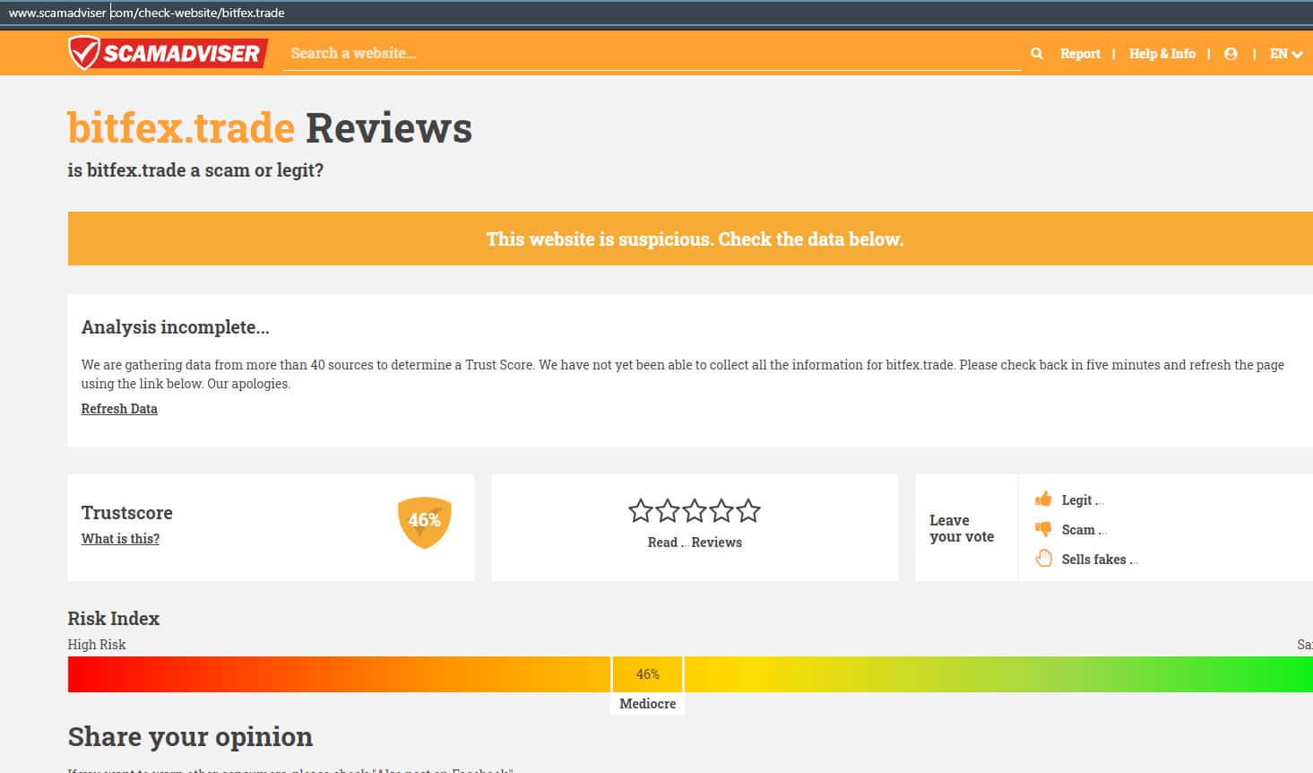The height and width of the screenshot is (773, 1313).
Task: Click the 46% Trustscore shield badge
Action: (x=424, y=522)
